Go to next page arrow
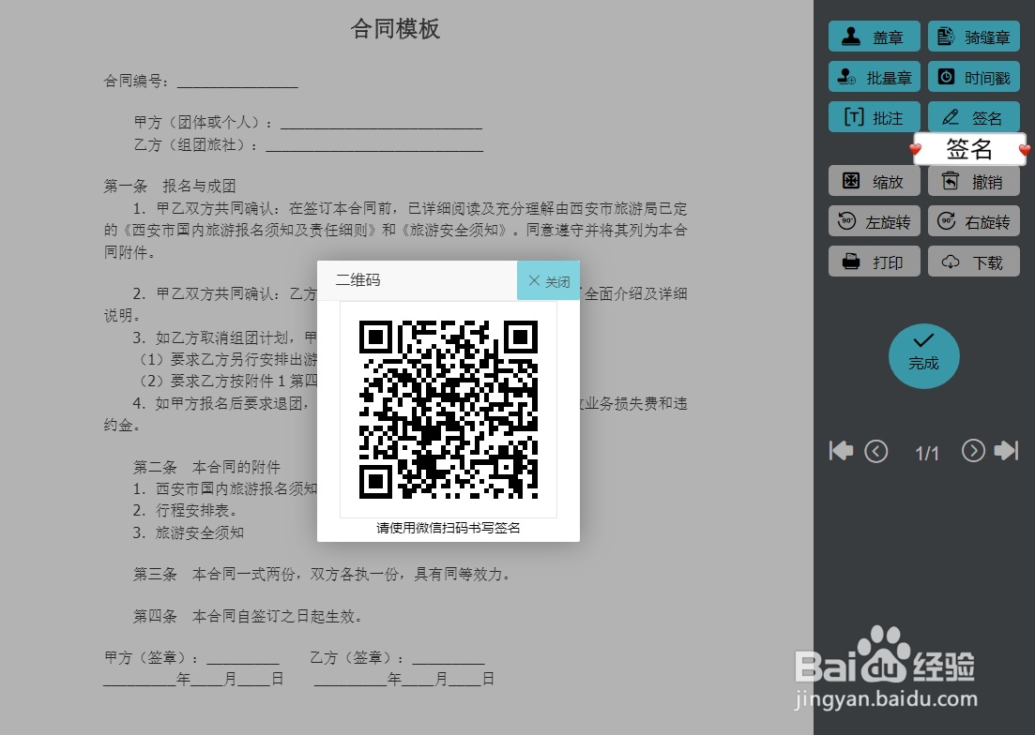Viewport: 1035px width, 735px height. (973, 451)
